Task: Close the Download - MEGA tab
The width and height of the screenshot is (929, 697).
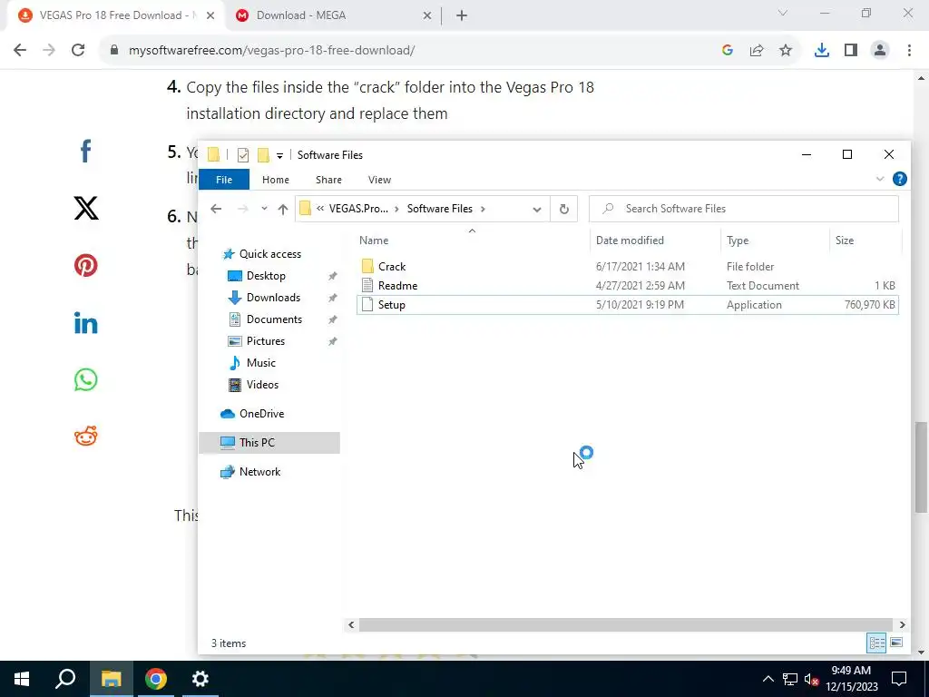Action: click(427, 16)
